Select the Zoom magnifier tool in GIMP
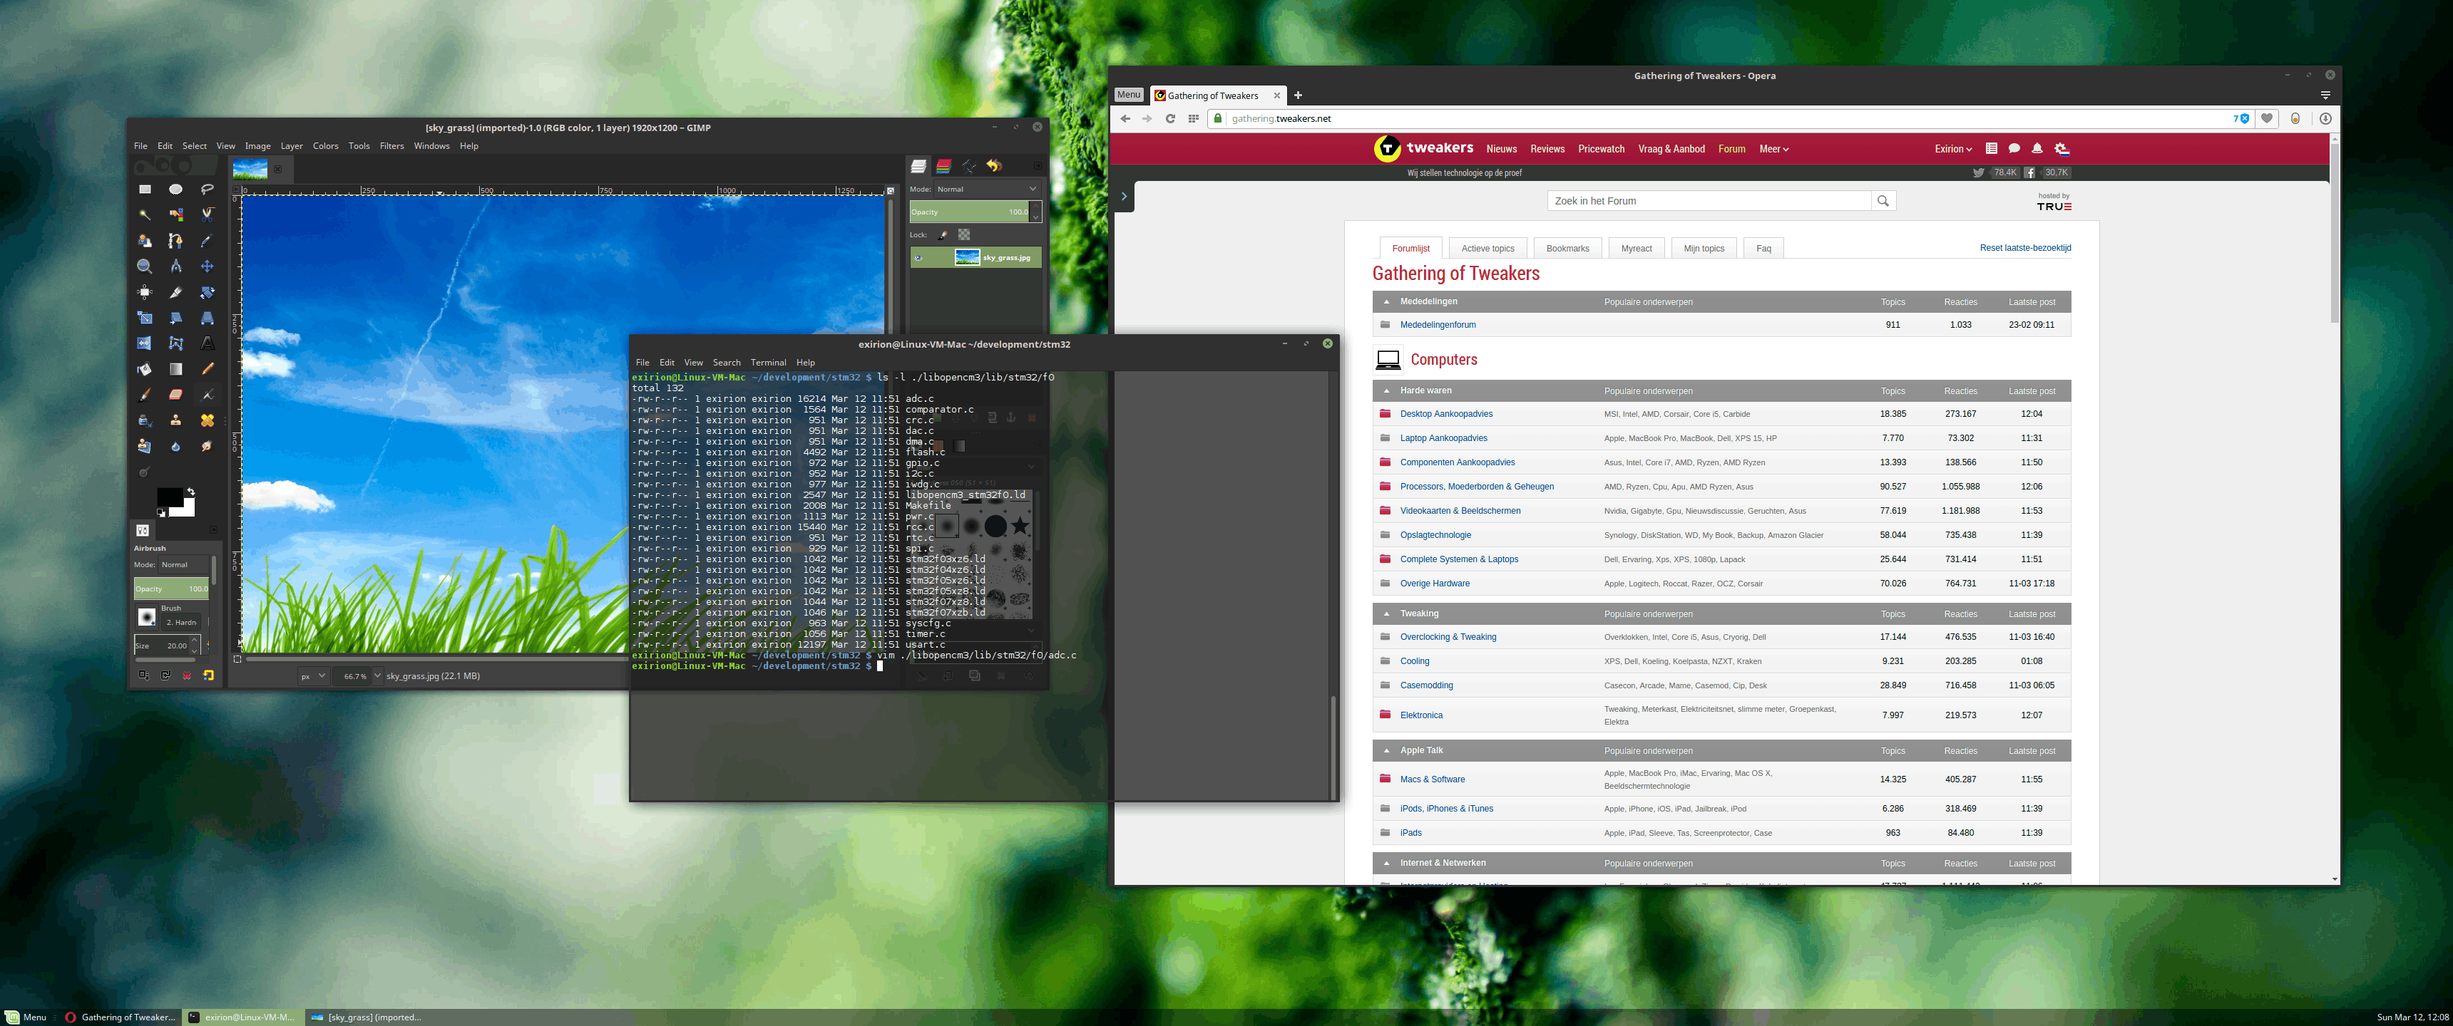Image resolution: width=2453 pixels, height=1026 pixels. click(x=145, y=266)
